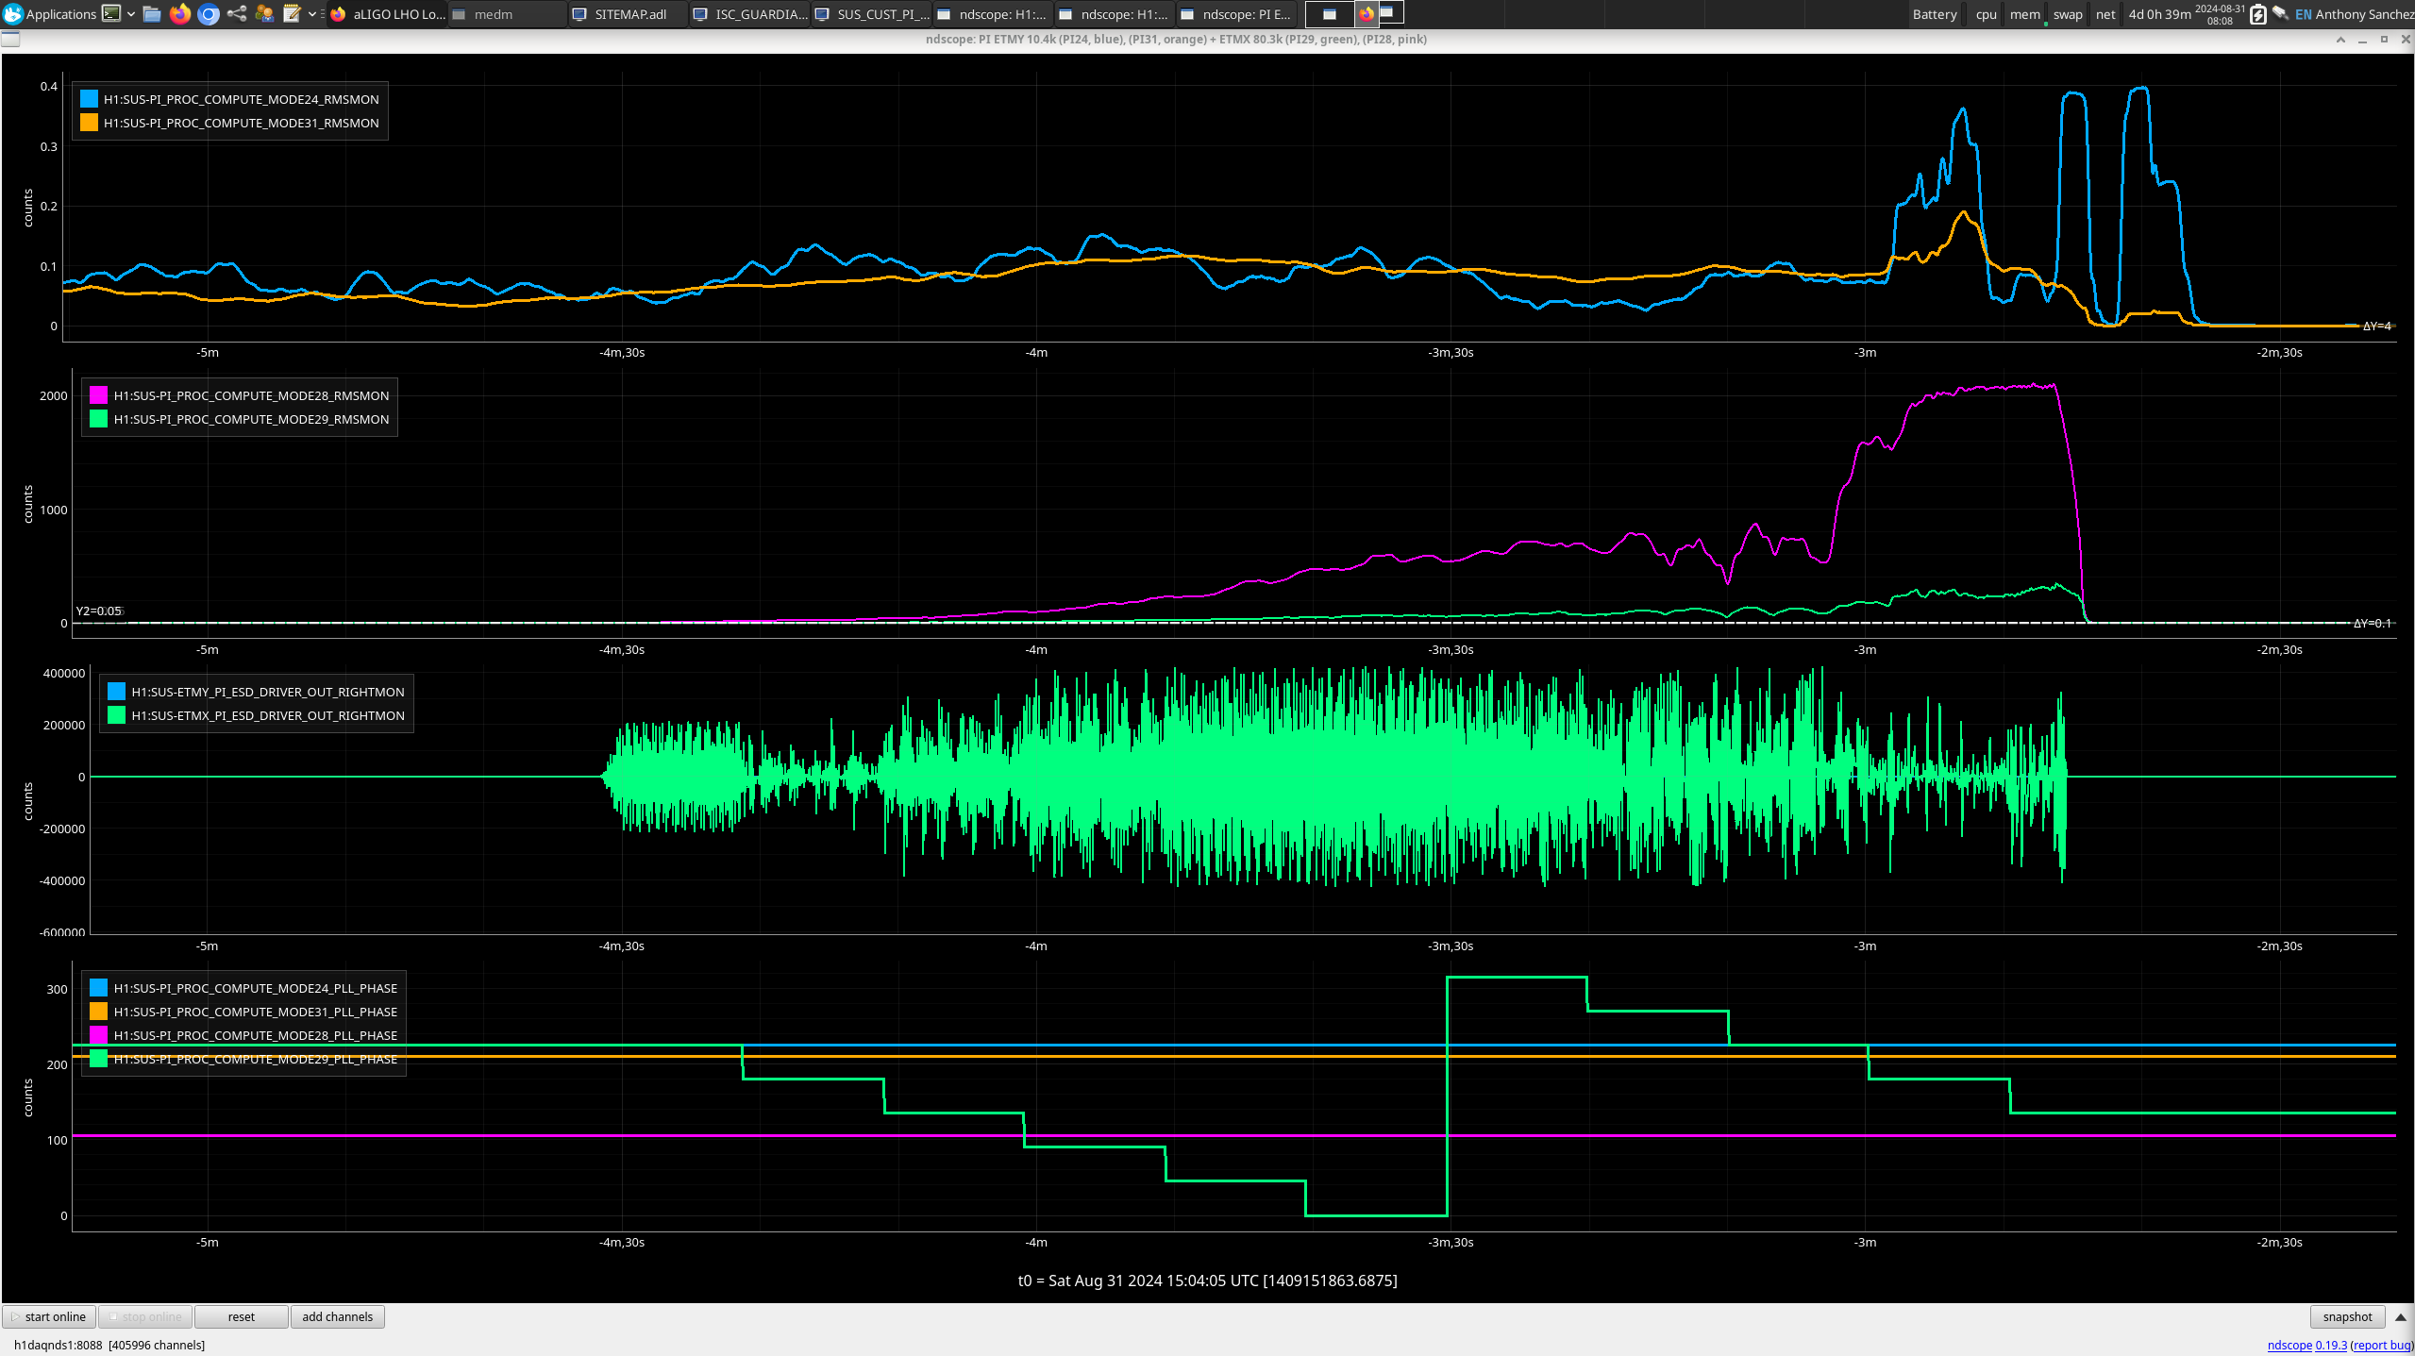The image size is (2415, 1356).
Task: Expand the dropdown arrow beside the terminal launcher
Action: (x=130, y=14)
